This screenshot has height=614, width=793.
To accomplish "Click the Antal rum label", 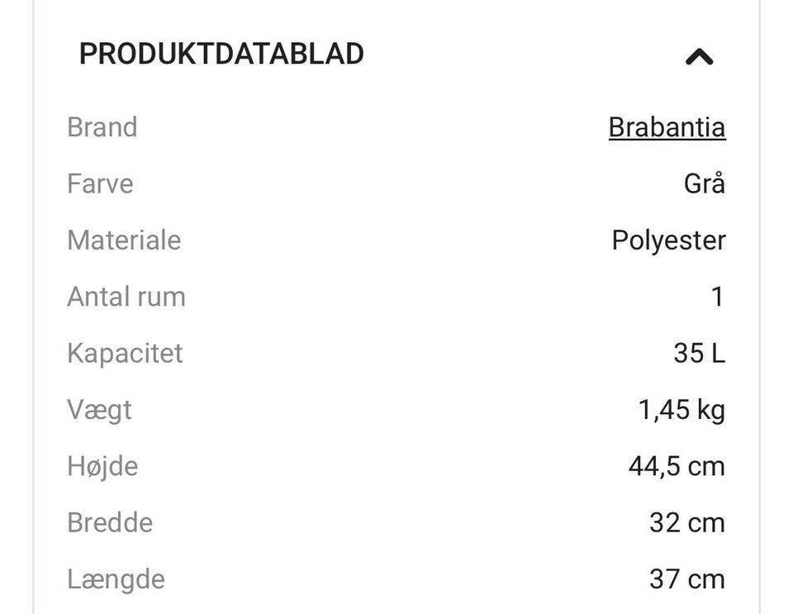I will [126, 297].
